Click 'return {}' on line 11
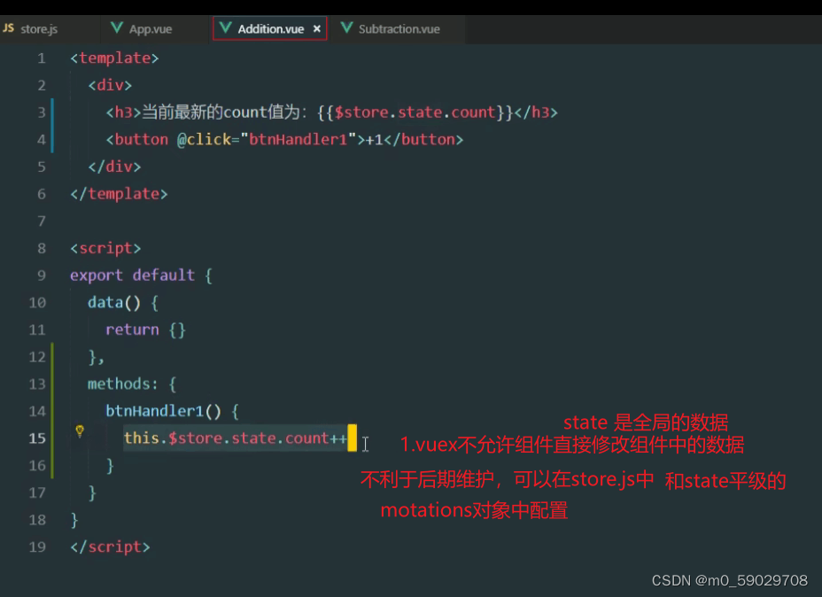The width and height of the screenshot is (822, 597). point(146,330)
